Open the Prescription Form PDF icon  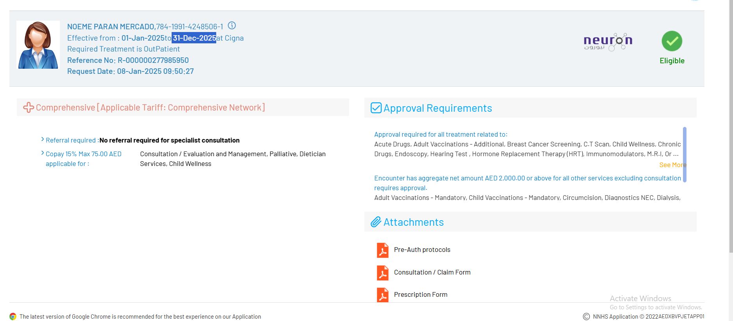[x=382, y=295]
